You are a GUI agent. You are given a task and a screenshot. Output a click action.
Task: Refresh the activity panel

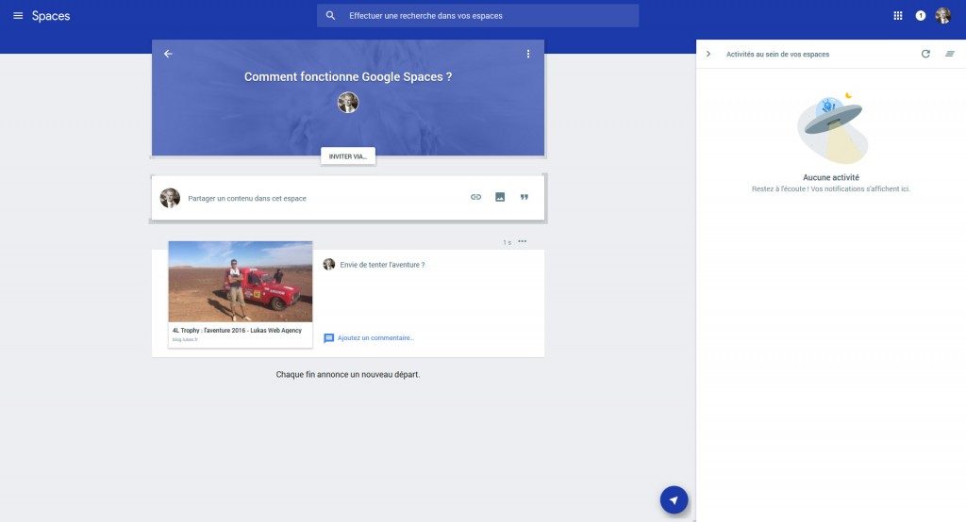click(x=925, y=54)
